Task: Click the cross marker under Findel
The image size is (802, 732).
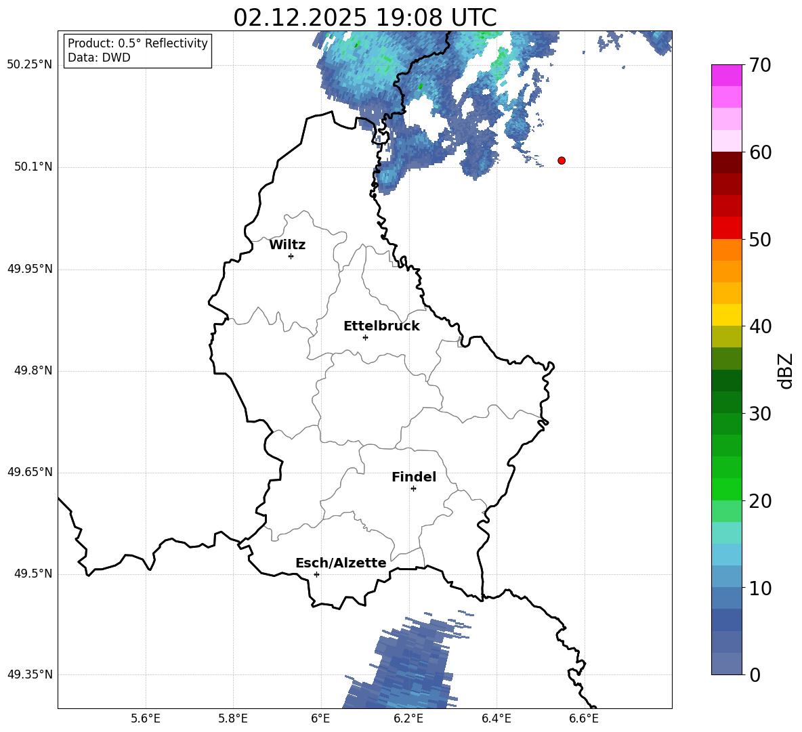Action: click(413, 489)
